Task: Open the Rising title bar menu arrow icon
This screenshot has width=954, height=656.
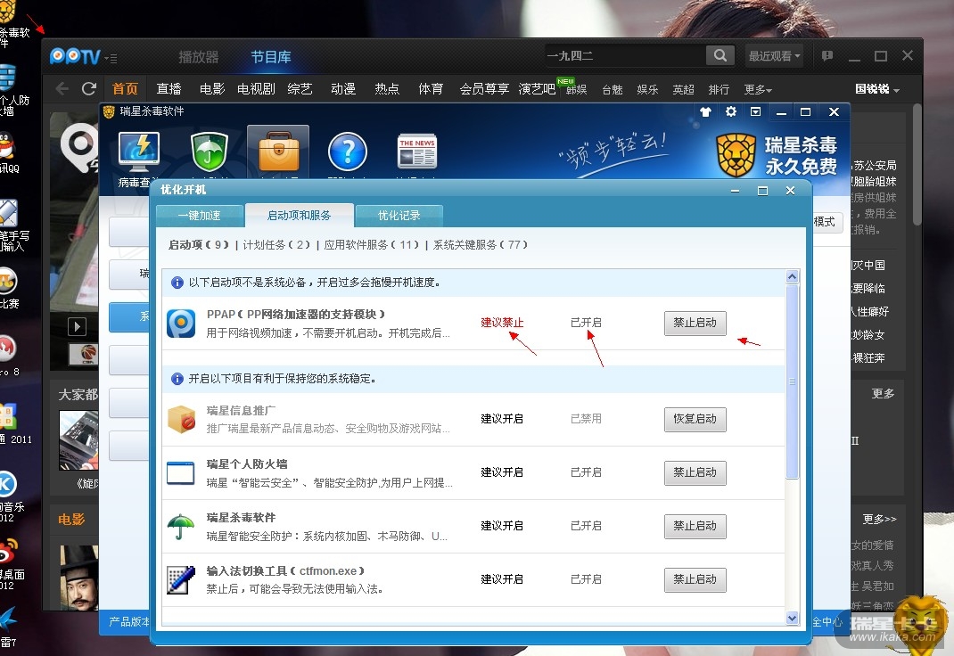Action: pyautogui.click(x=756, y=112)
